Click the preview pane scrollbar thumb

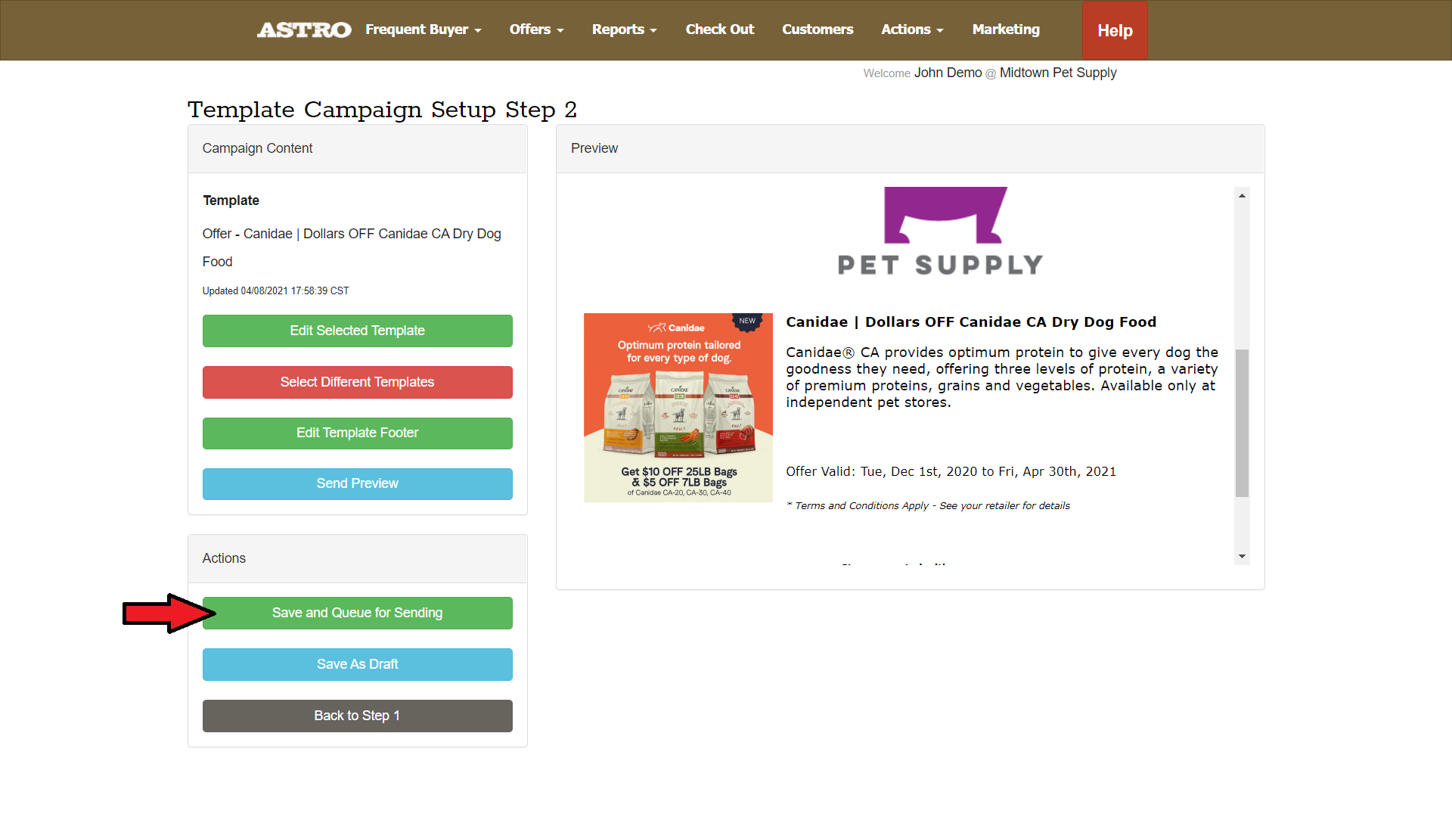click(x=1242, y=423)
